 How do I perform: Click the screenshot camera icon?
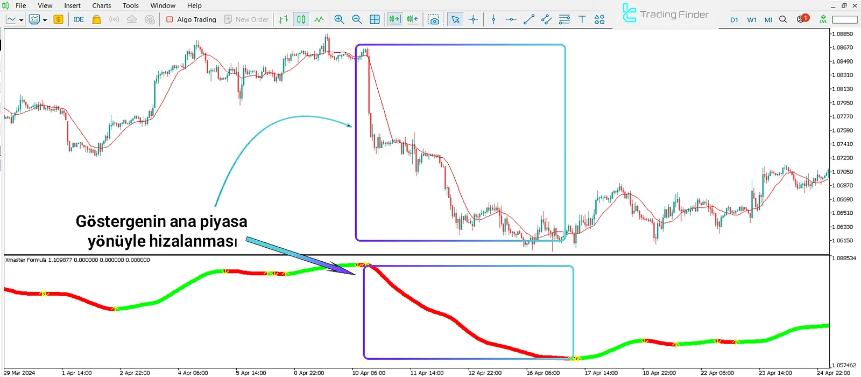tap(433, 19)
